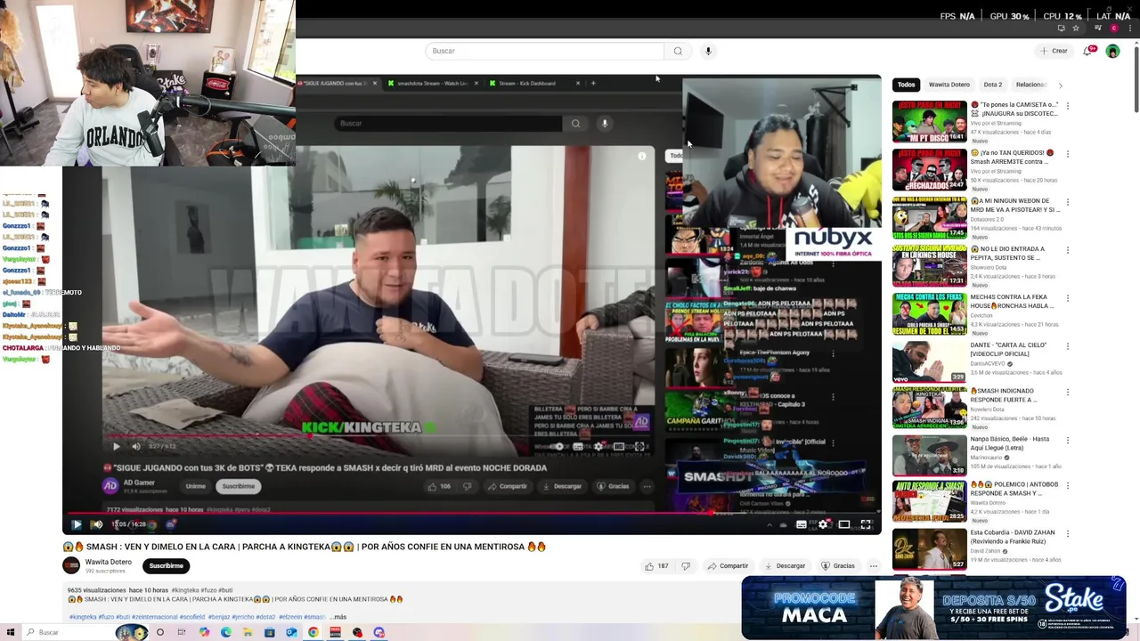Mute the embedded inner video
Viewport: 1140px width, 641px height.
pyautogui.click(x=135, y=447)
